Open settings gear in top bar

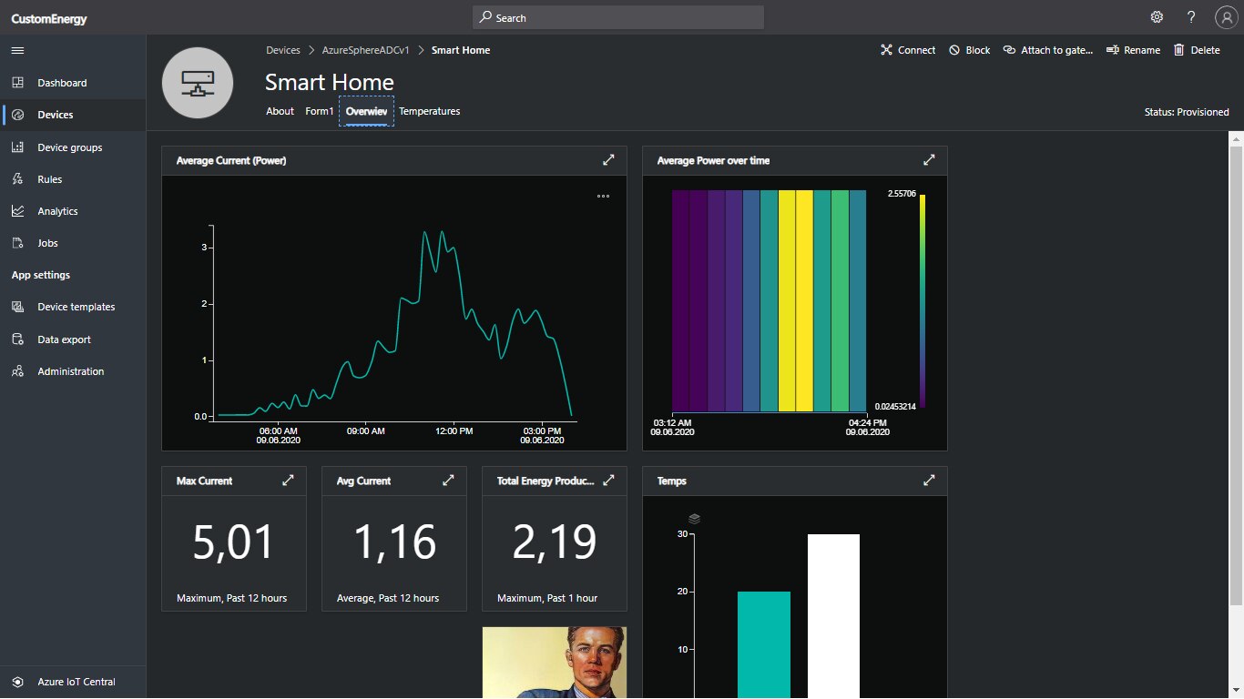pos(1157,17)
